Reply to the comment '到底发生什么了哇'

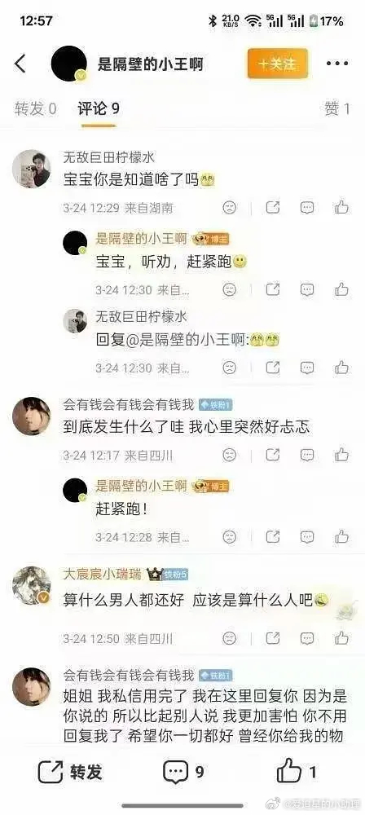pyautogui.click(x=307, y=456)
